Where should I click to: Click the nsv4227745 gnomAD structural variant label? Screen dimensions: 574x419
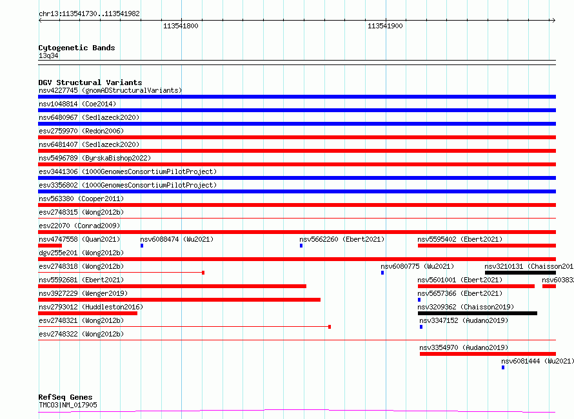coord(110,90)
